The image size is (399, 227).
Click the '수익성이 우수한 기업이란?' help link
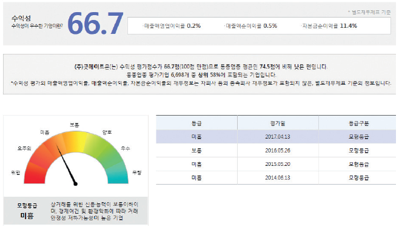click(x=37, y=26)
